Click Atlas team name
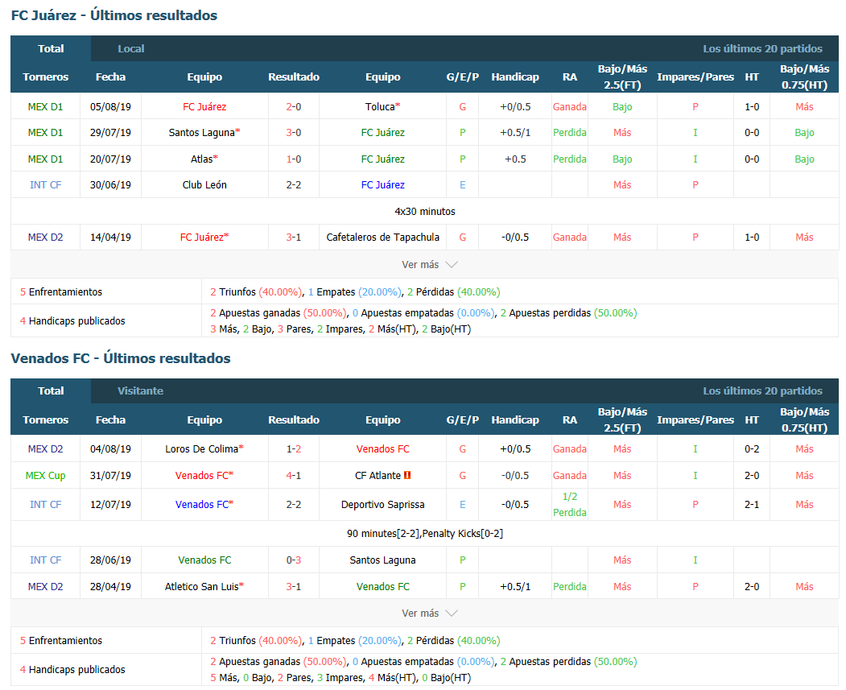846x690 pixels. (x=201, y=159)
